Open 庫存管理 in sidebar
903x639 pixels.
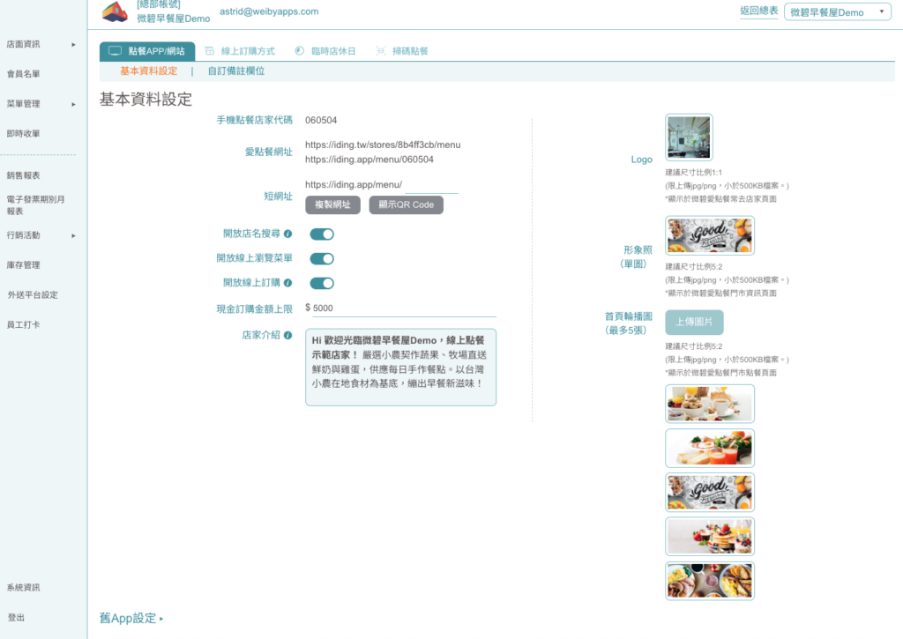click(24, 264)
